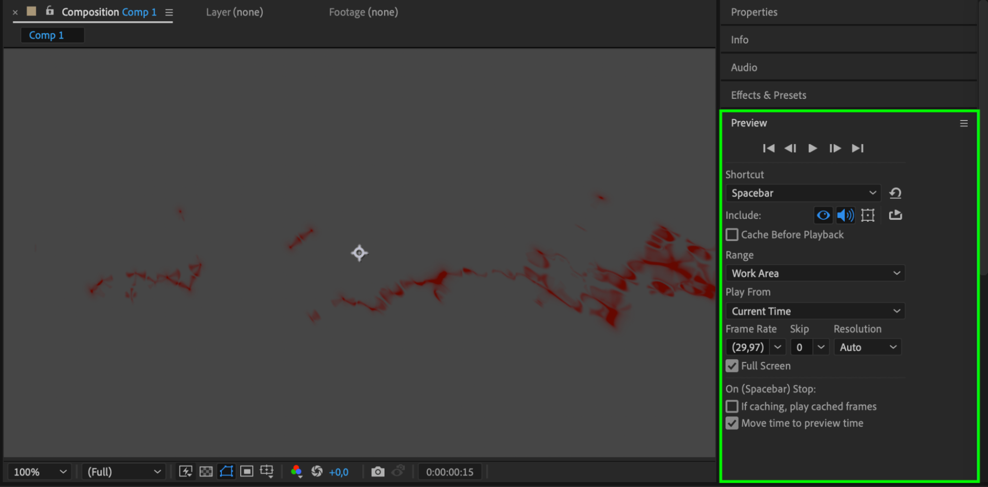Open the Spacebar shortcut dropdown
This screenshot has height=487, width=988.
tap(803, 193)
